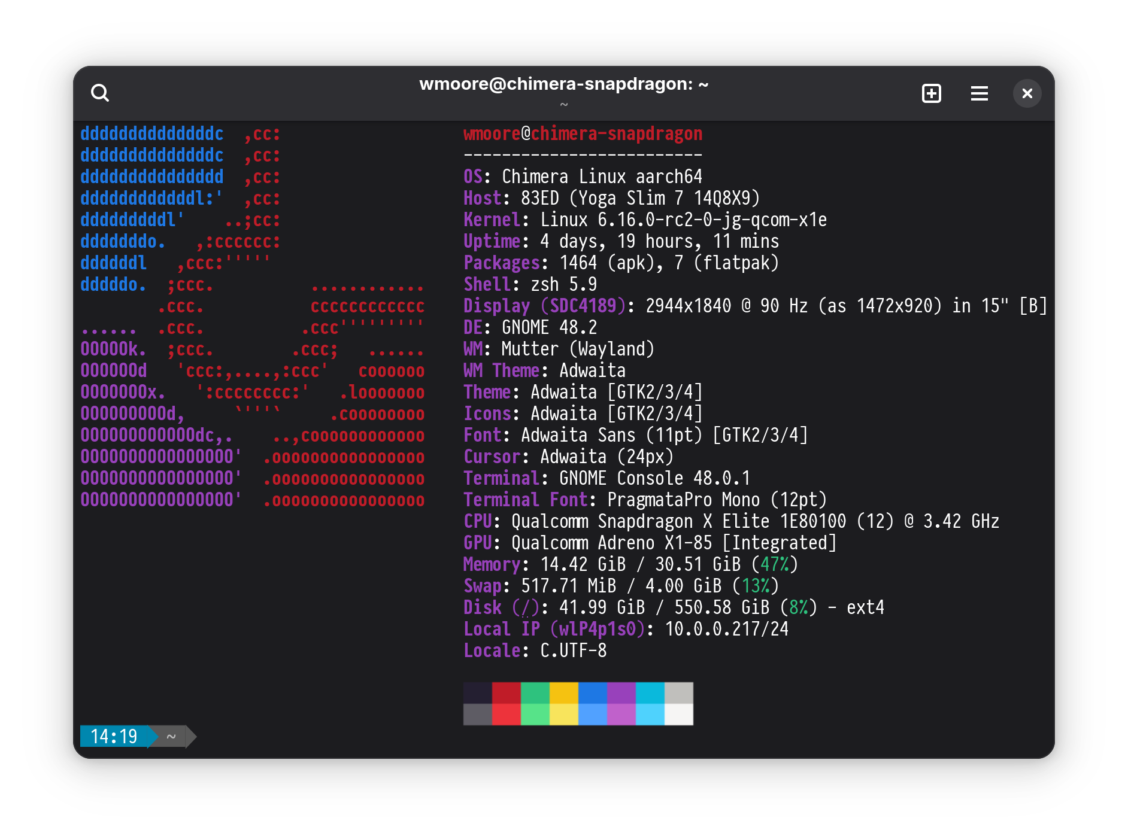Click the Display (SDC4189) line
Screen dimensions: 1128x839
755,306
